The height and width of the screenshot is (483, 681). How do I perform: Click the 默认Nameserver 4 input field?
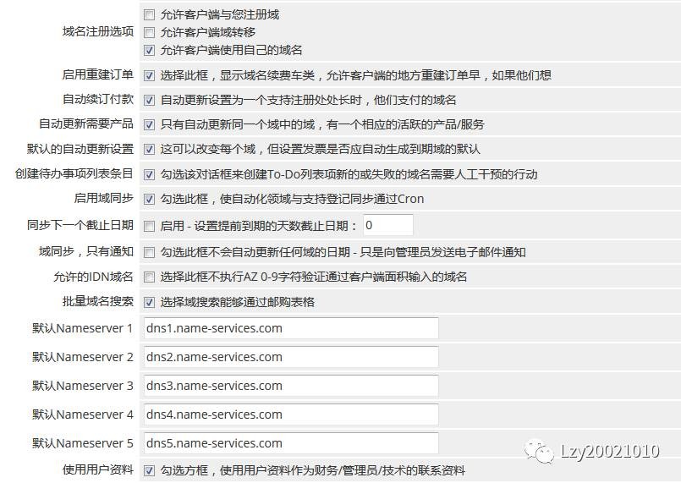point(290,414)
